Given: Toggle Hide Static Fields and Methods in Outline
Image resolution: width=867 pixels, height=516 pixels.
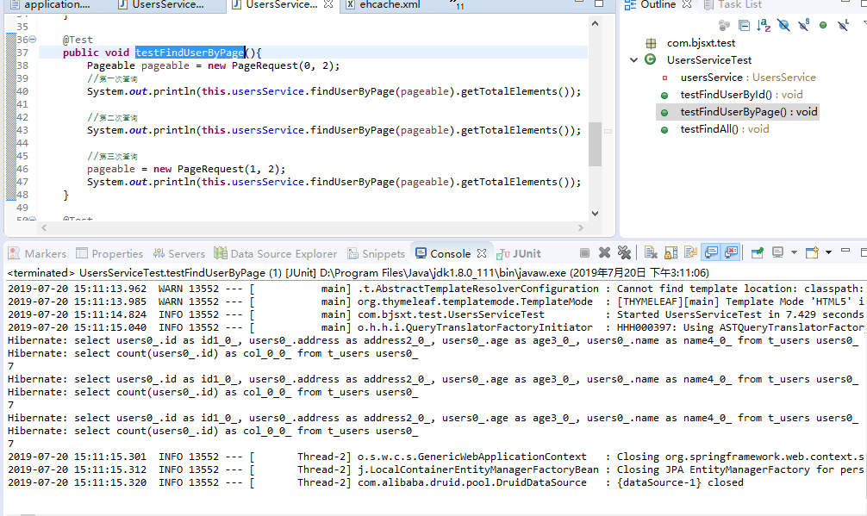Looking at the screenshot, I should pos(803,26).
